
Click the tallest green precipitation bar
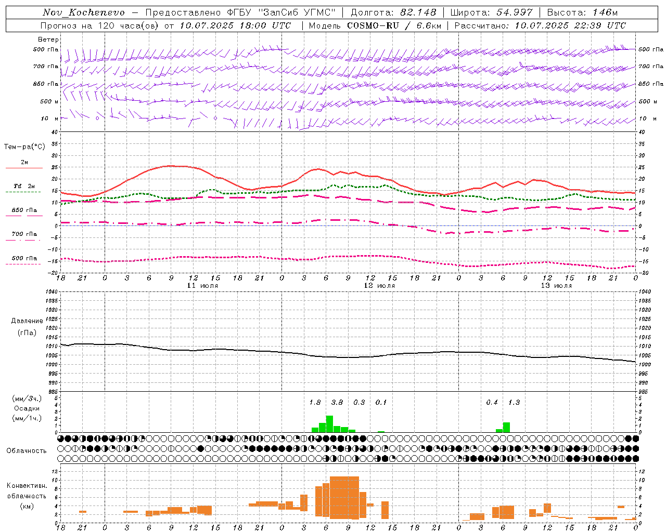[329, 424]
